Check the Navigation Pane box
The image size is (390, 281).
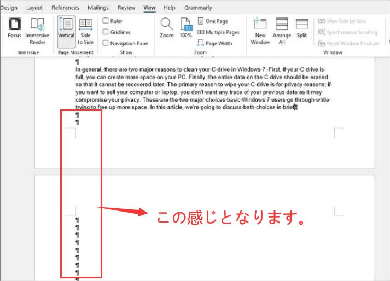point(106,43)
